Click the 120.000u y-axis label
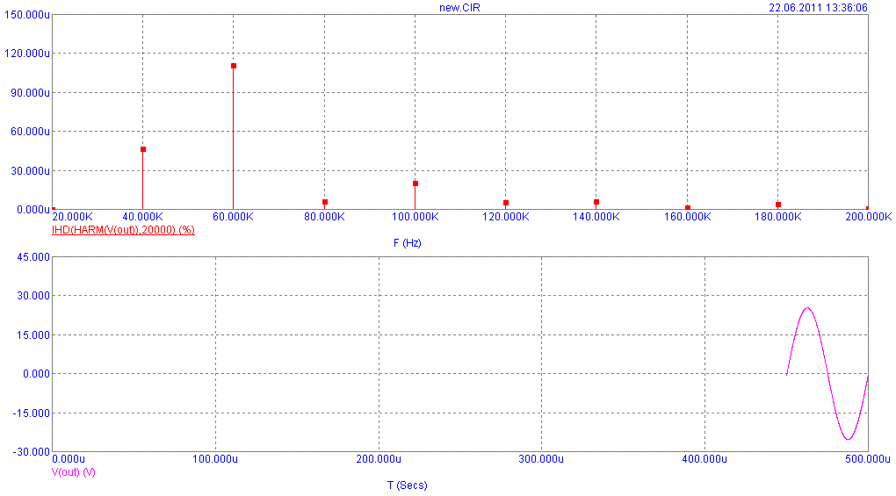Image resolution: width=896 pixels, height=496 pixels. (27, 54)
